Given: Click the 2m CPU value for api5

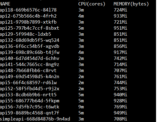Looking at the screenshot, I should [81, 83].
